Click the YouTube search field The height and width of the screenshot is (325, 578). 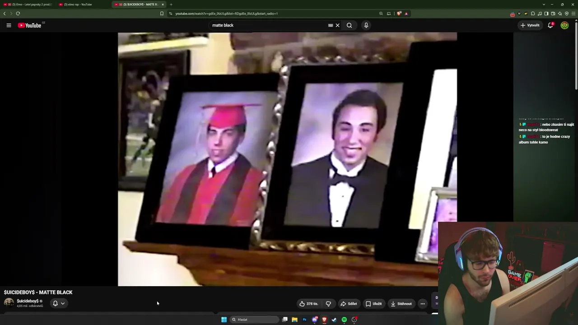point(269,25)
